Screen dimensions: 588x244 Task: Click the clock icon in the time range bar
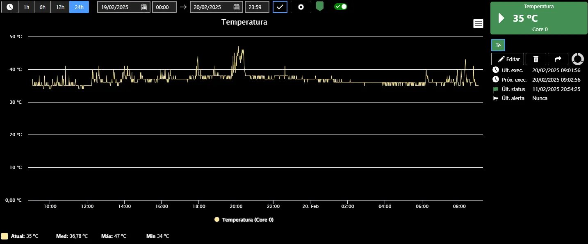(10, 7)
